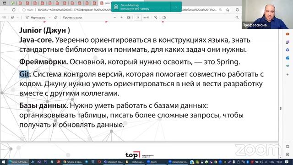The image size is (293, 165).
Task: Open the briefcase tools icon in Edge sidebar
Action: 288,34
